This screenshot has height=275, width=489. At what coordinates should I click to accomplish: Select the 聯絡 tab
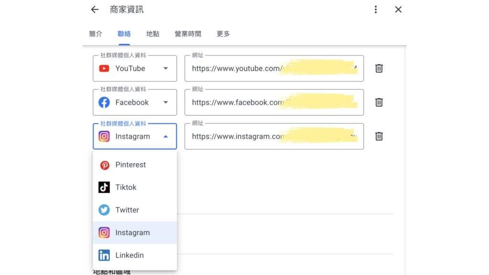coord(124,34)
